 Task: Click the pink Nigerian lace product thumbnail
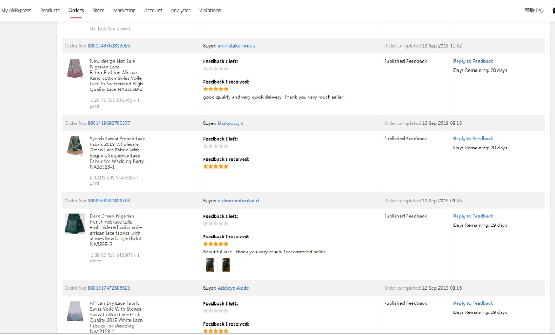[75, 69]
